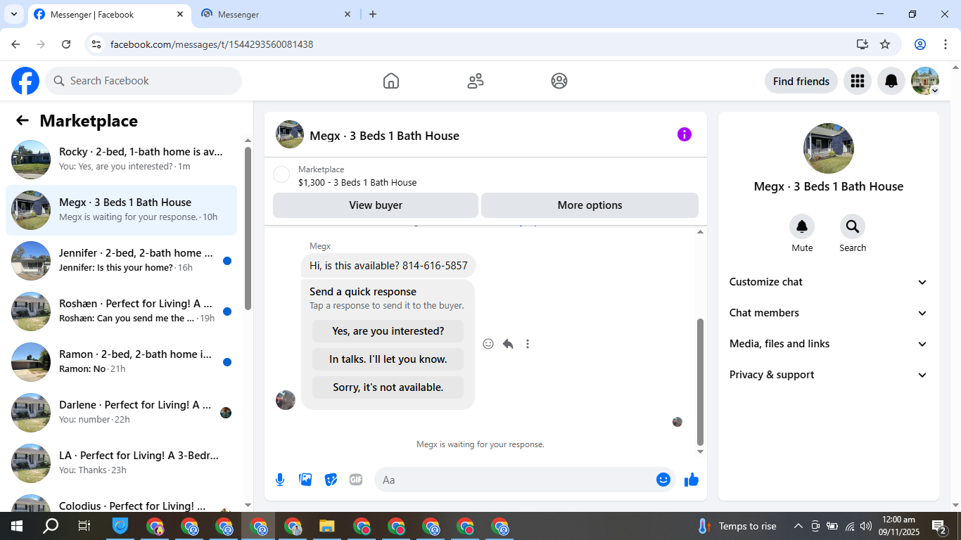Click the Search Facebook field
This screenshot has width=961, height=540.
tap(144, 81)
